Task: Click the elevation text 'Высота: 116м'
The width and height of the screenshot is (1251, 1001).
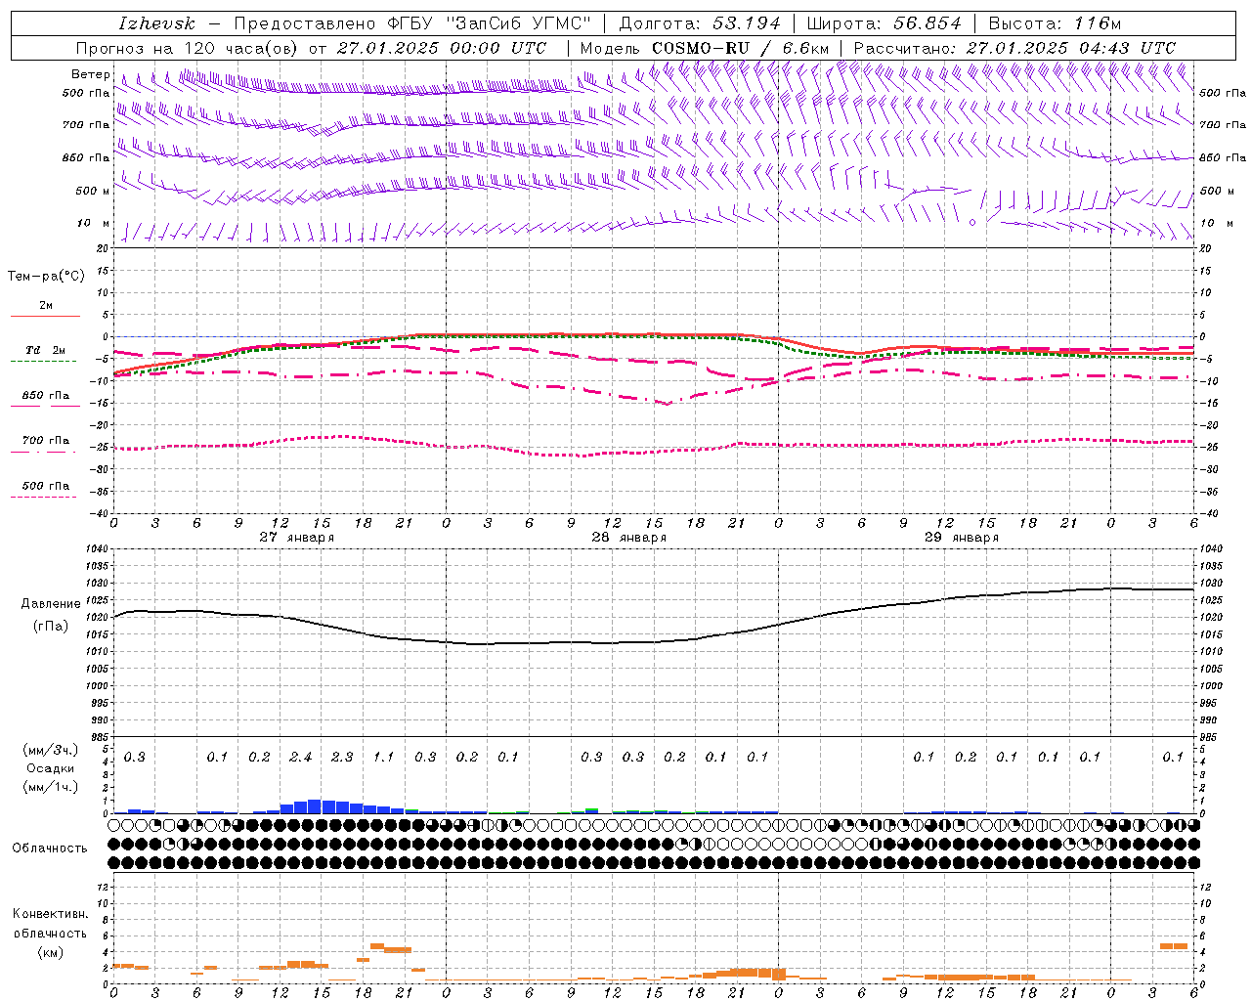Action: click(1055, 23)
